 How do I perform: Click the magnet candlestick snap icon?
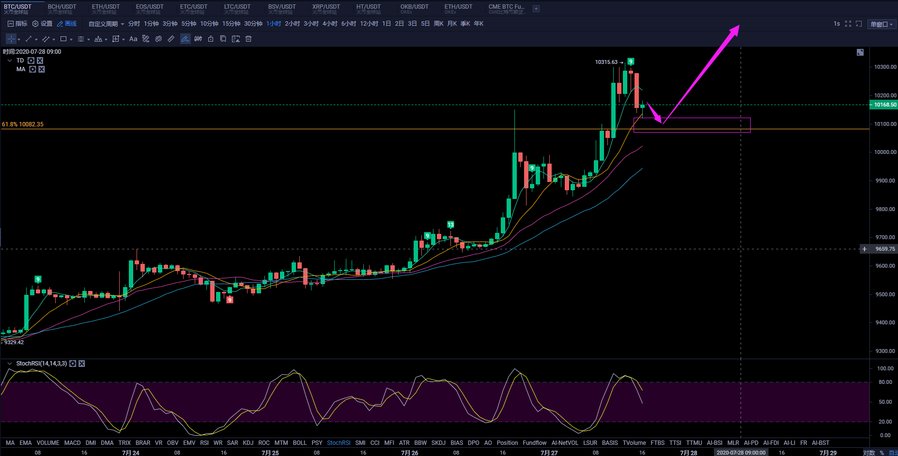tap(198, 39)
